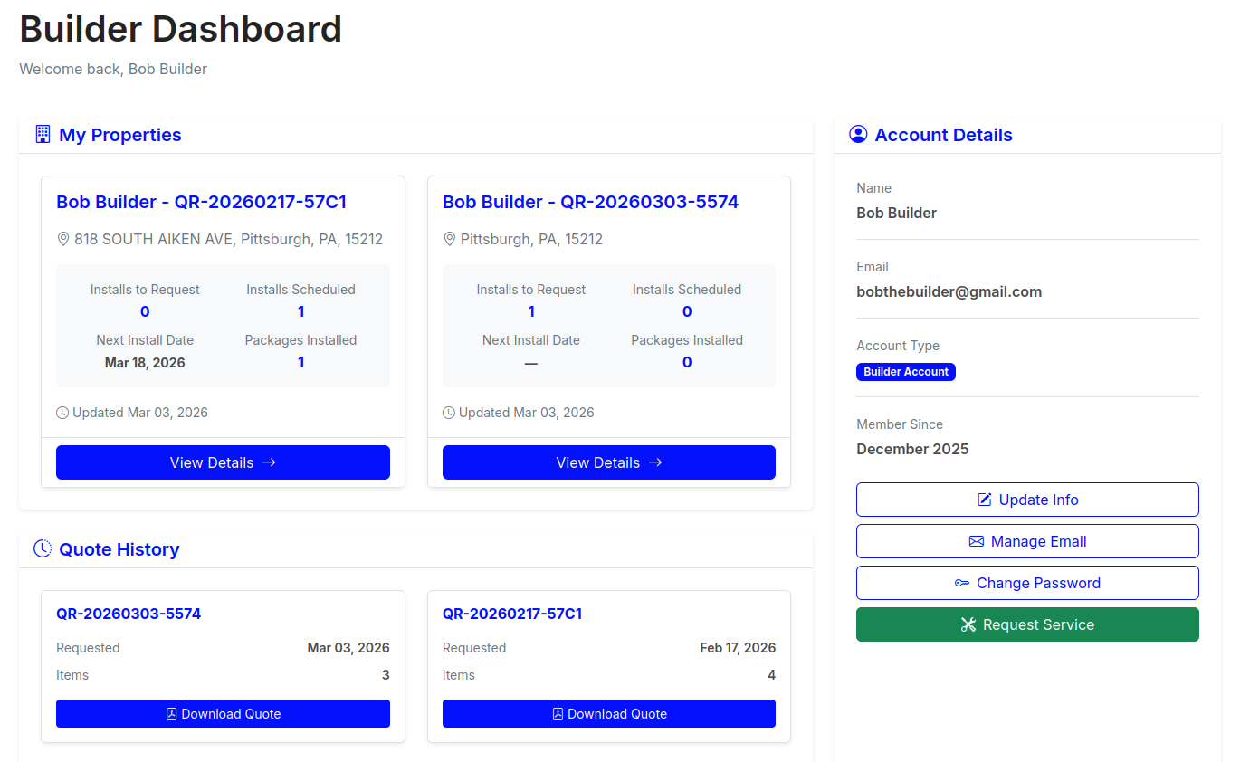The image size is (1240, 762).
Task: Open the Bob Builder - QR-20260217-57C1 property title
Action: pyautogui.click(x=201, y=202)
